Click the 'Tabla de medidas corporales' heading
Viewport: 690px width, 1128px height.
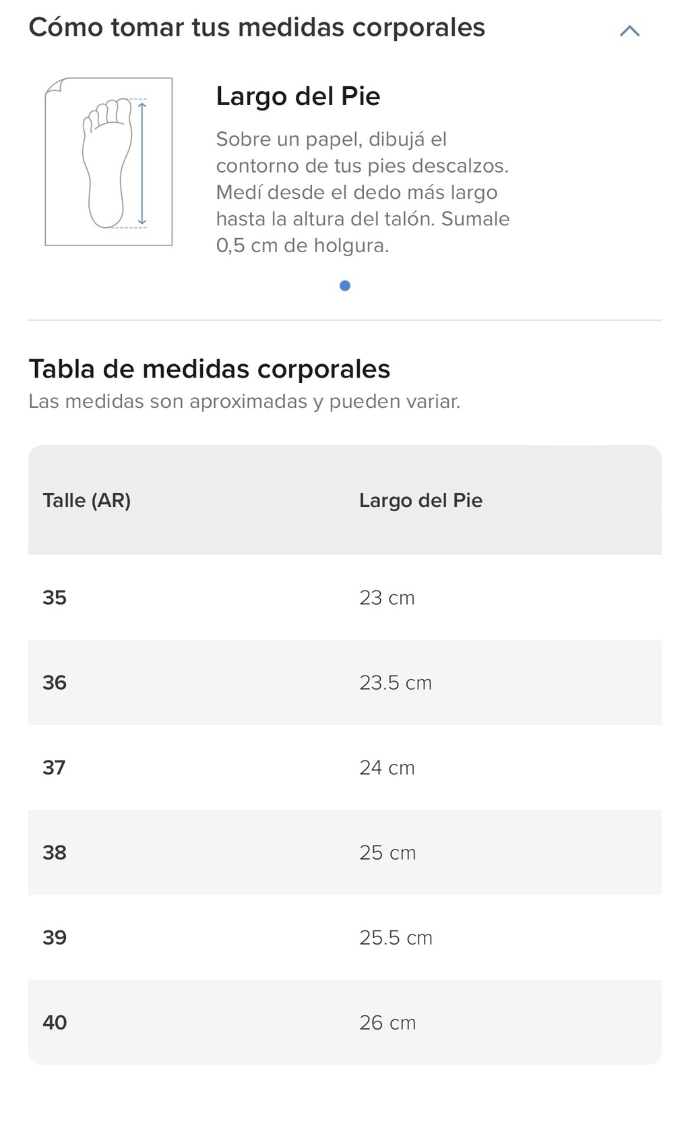point(210,369)
